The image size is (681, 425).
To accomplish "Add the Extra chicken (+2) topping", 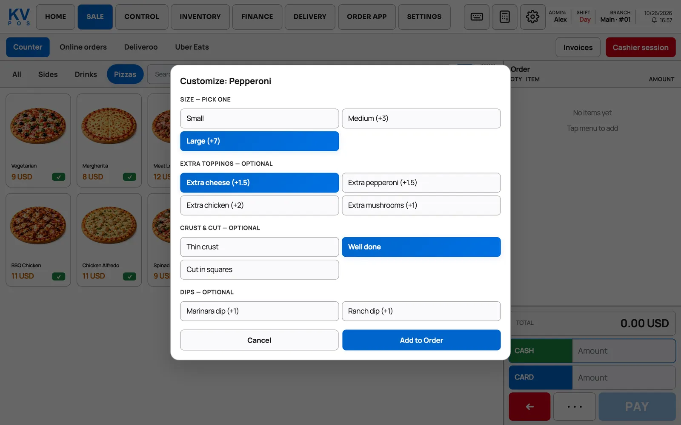I will [260, 205].
